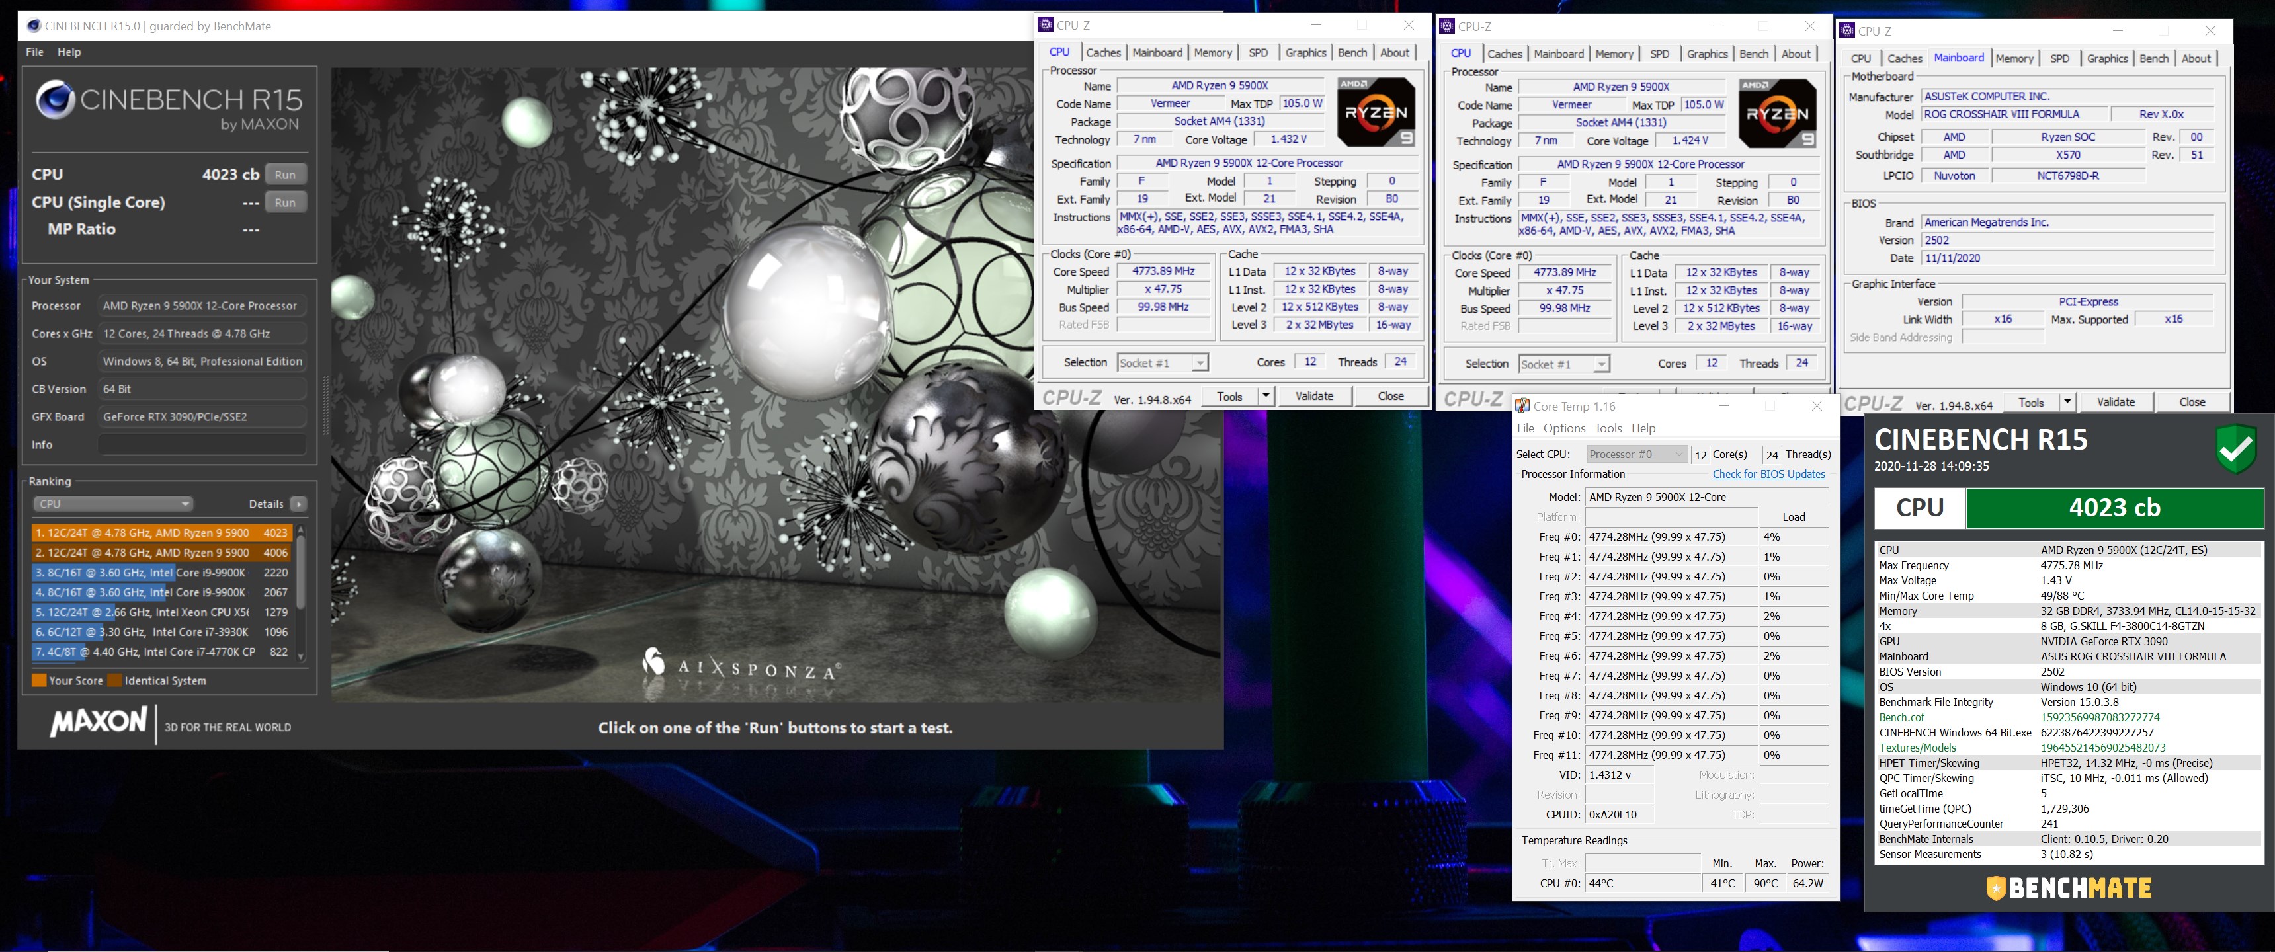Open Core Temp Tools menu

(x=1608, y=428)
